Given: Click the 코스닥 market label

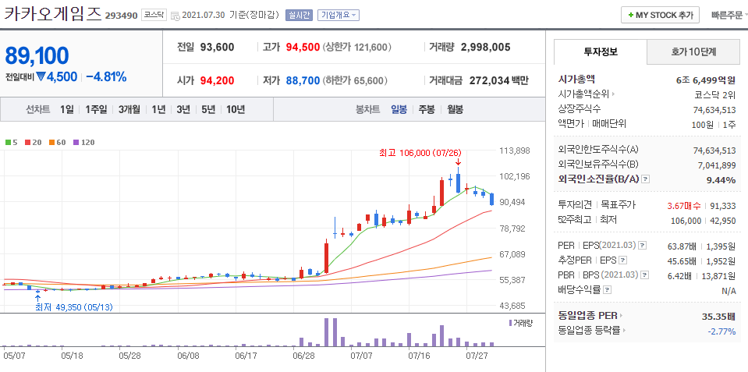Looking at the screenshot, I should (154, 16).
